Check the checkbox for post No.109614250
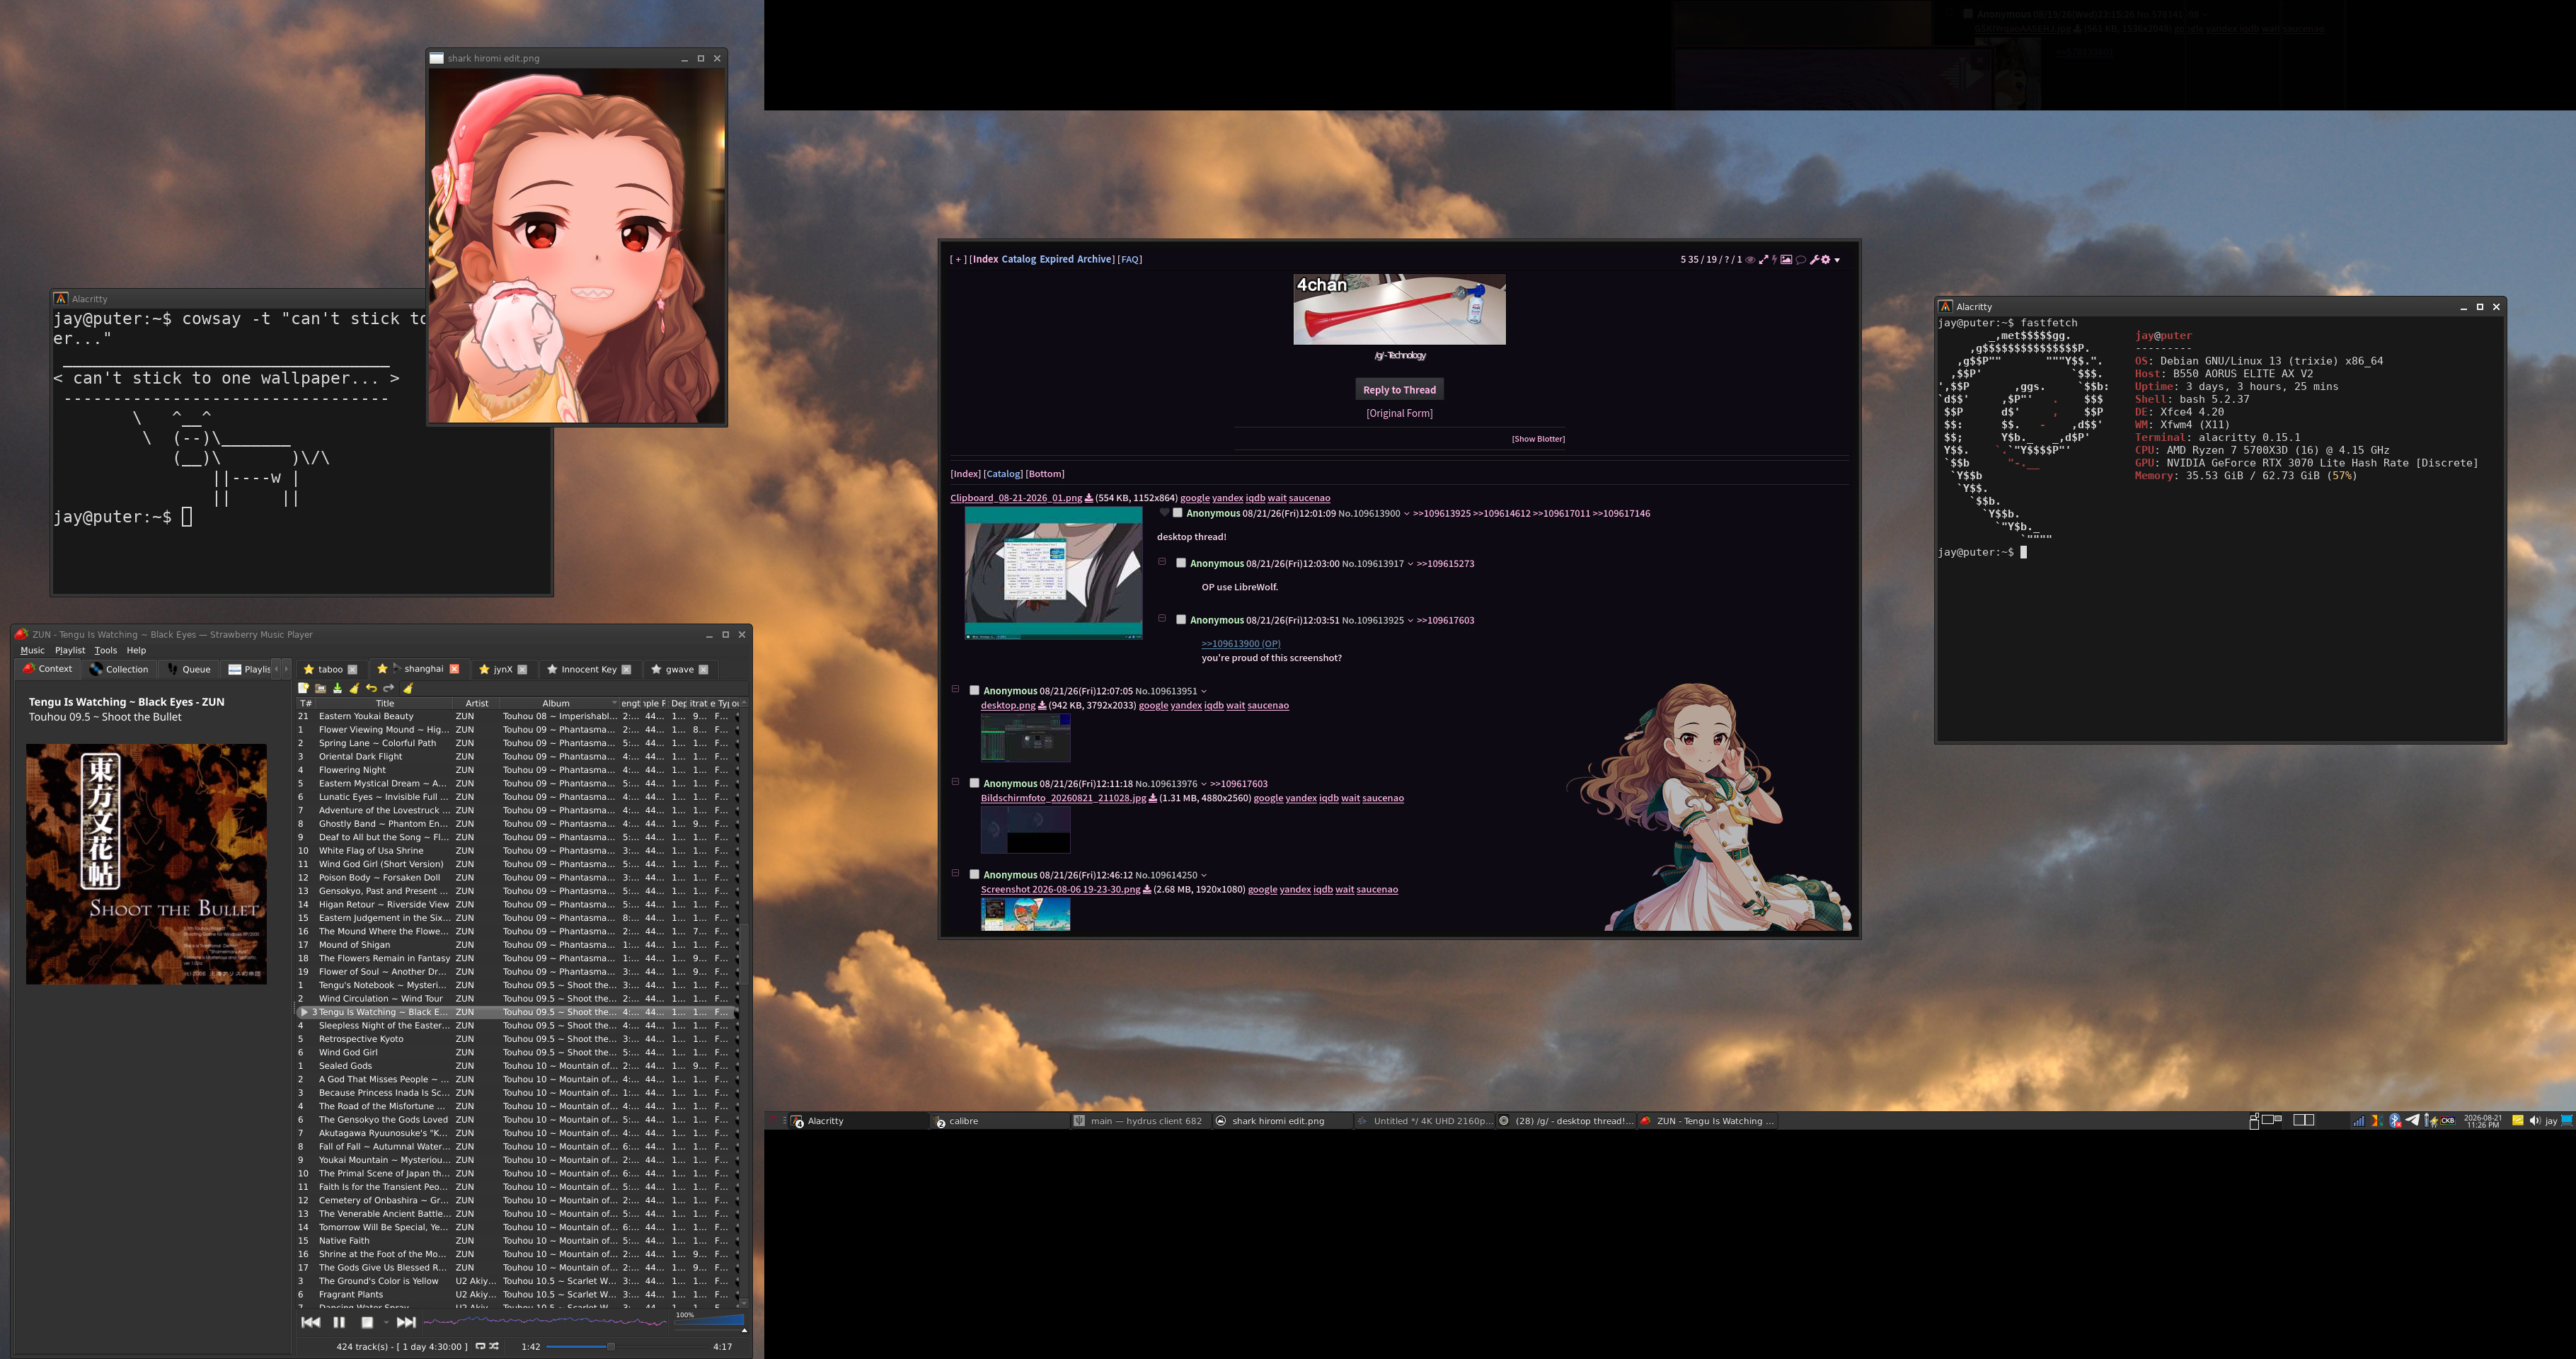 (975, 874)
